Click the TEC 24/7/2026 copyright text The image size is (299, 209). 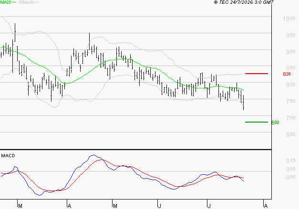pos(244,2)
